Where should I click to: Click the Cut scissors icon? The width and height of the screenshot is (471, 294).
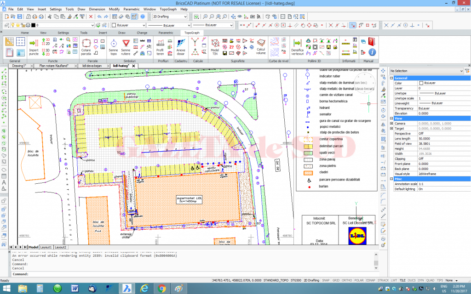50,17
